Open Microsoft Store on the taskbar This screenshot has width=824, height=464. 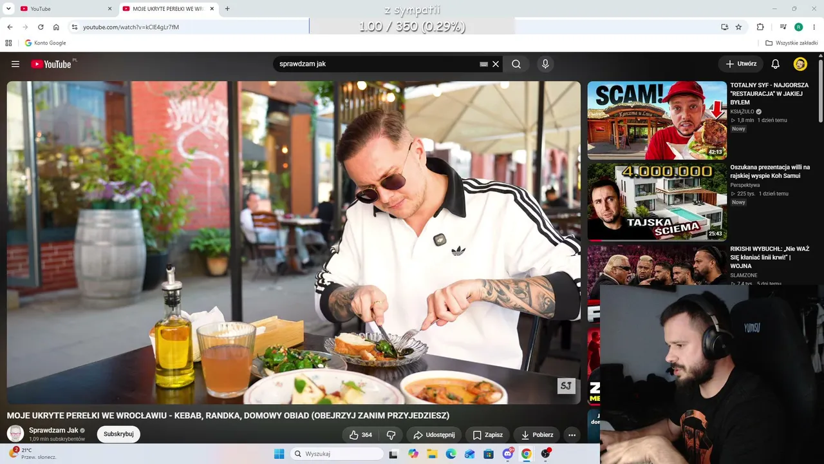pyautogui.click(x=489, y=454)
